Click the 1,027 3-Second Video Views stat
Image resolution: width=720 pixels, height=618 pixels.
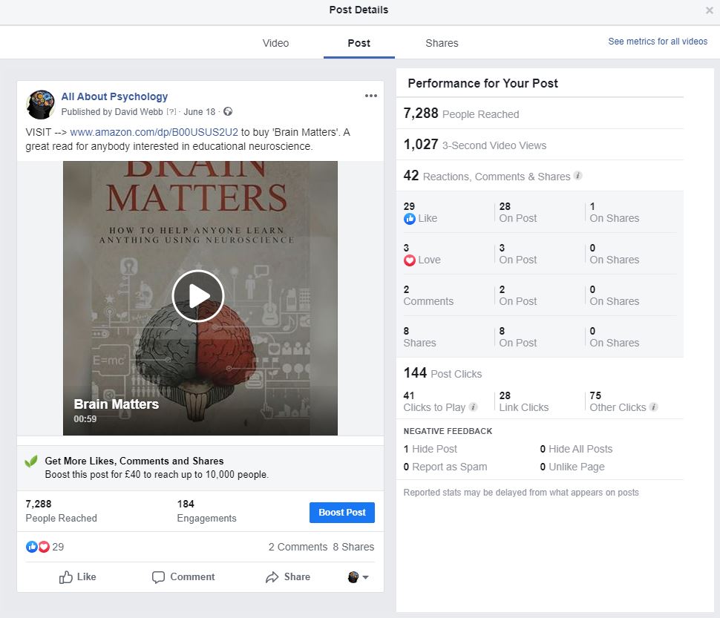click(x=475, y=145)
